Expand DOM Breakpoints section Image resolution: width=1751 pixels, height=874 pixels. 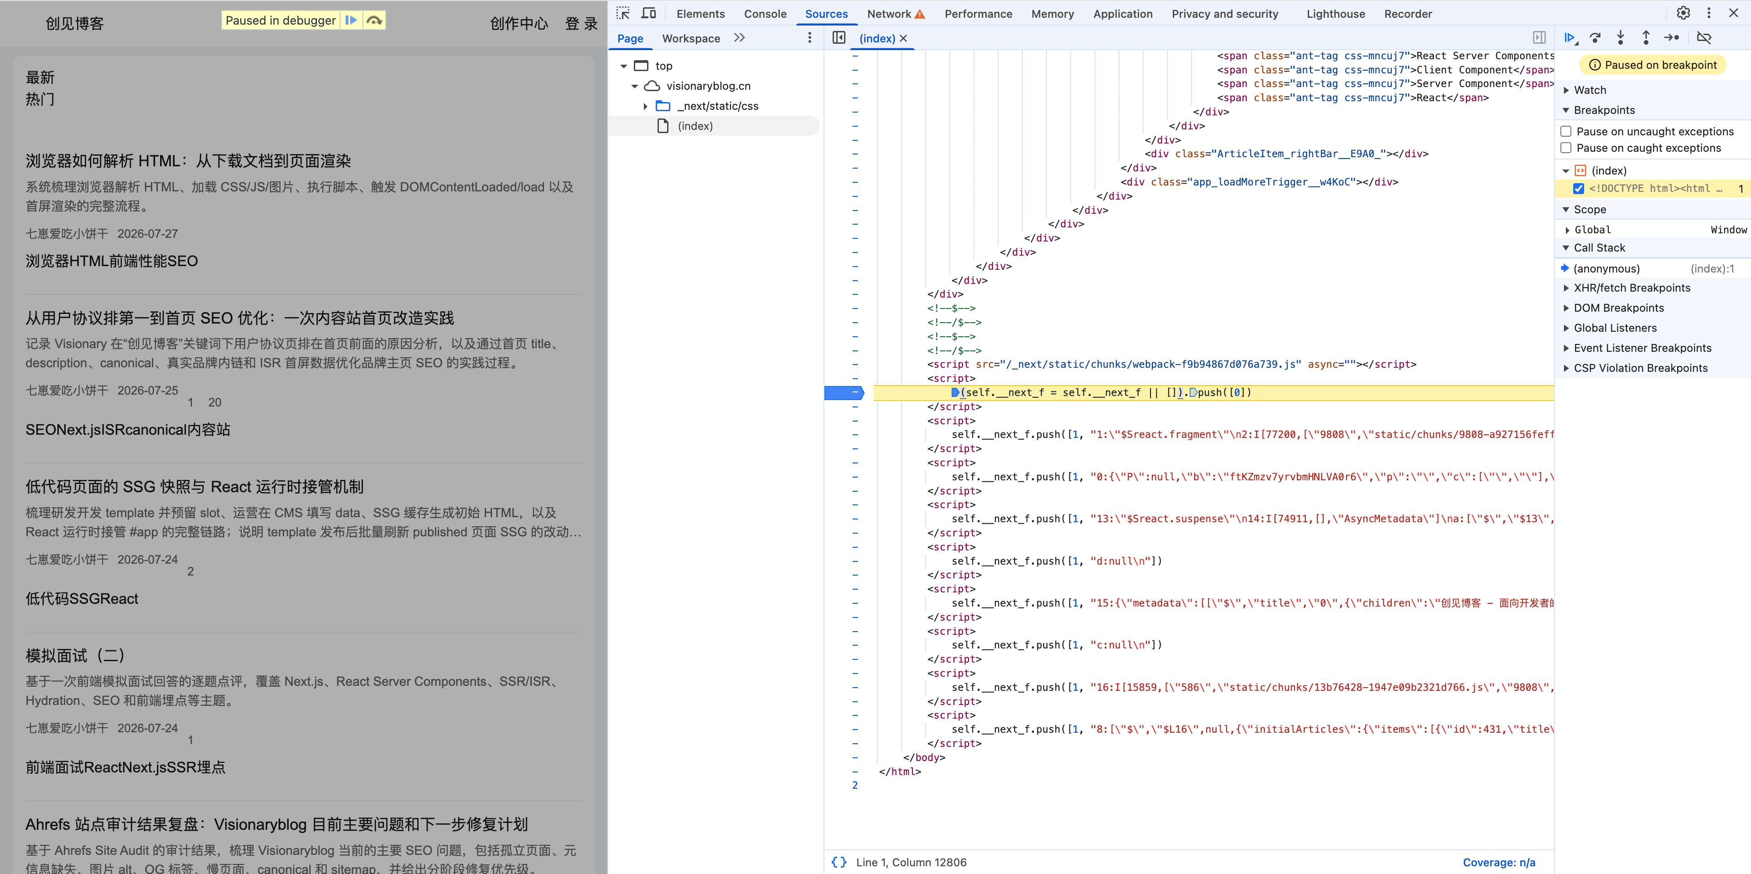pyautogui.click(x=1566, y=308)
